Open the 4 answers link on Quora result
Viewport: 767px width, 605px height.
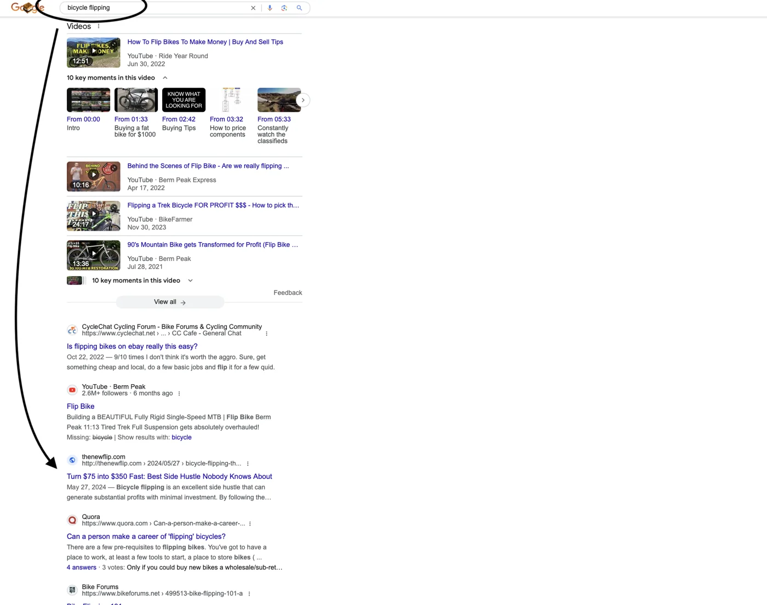tap(81, 568)
